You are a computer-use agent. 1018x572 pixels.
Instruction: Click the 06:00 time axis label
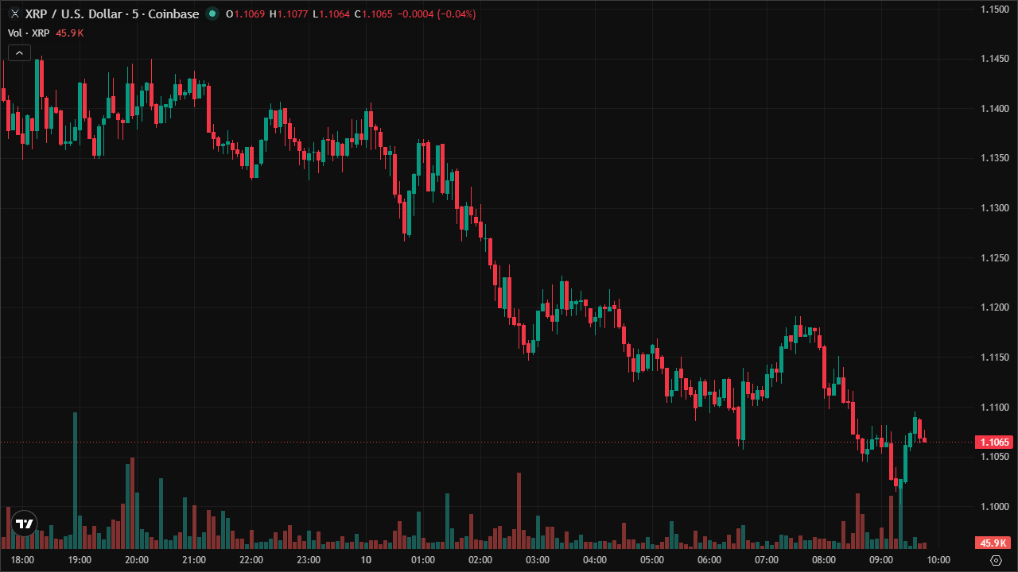(709, 560)
